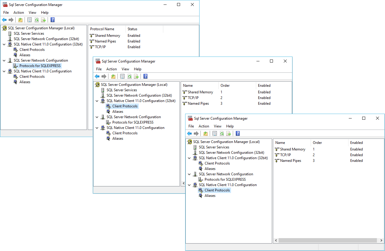Open File menu in top-left window

tap(6, 13)
